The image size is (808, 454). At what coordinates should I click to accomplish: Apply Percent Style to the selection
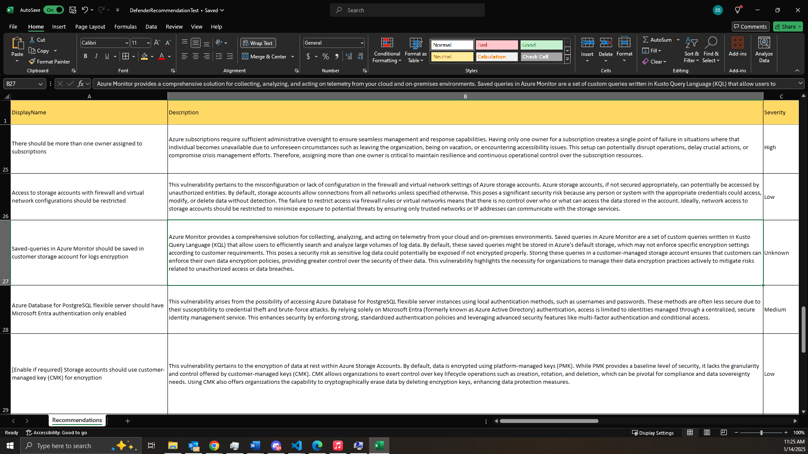click(325, 56)
